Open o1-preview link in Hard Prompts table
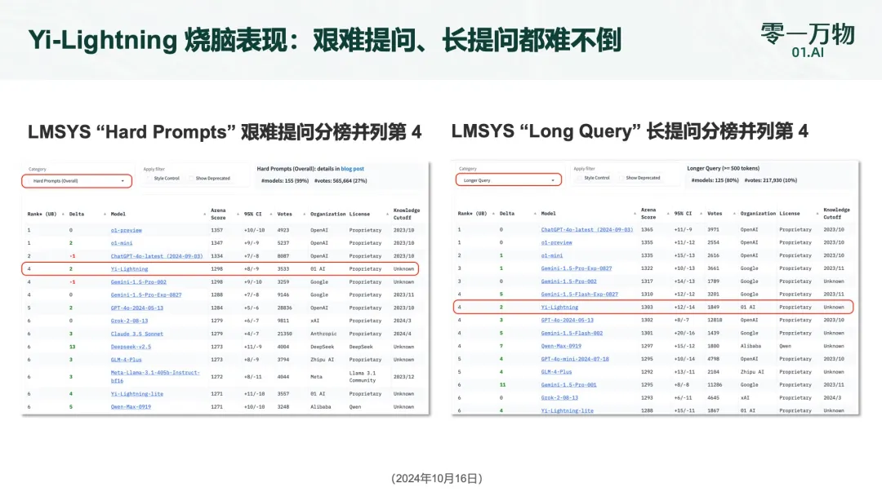882x496 pixels. coord(126,230)
